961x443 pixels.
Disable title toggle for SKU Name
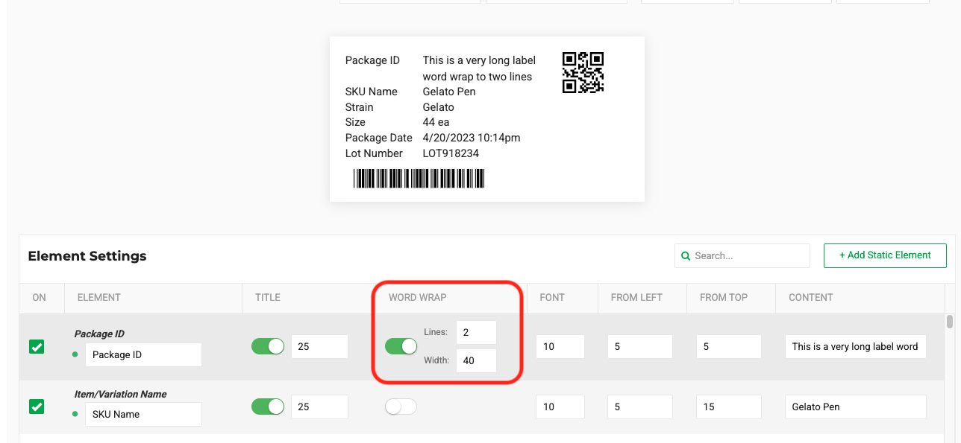269,407
